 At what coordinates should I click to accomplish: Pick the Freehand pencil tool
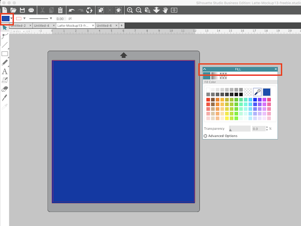click(x=5, y=62)
